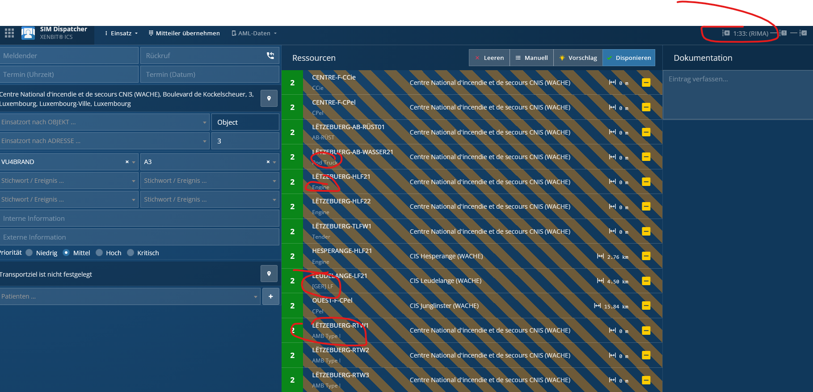Screen dimensions: 813x392
Task: Choose Kritisch priority
Action: click(131, 253)
